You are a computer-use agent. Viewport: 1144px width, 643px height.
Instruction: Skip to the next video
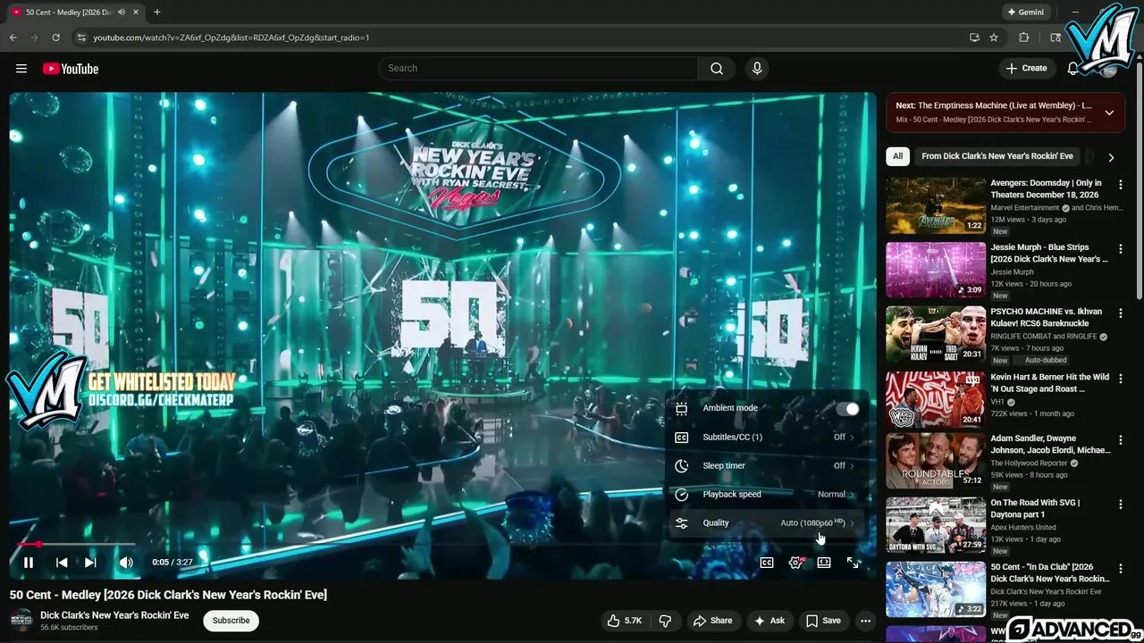pyautogui.click(x=90, y=563)
